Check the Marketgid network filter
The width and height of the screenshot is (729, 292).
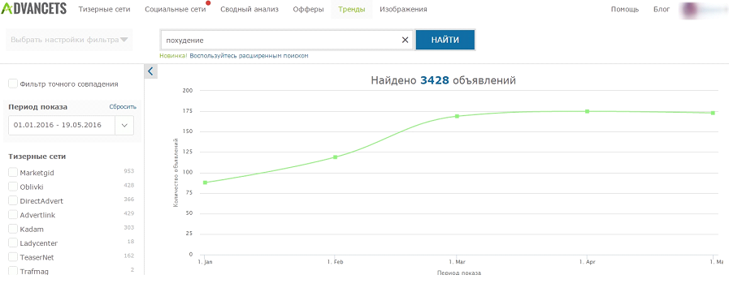(13, 172)
